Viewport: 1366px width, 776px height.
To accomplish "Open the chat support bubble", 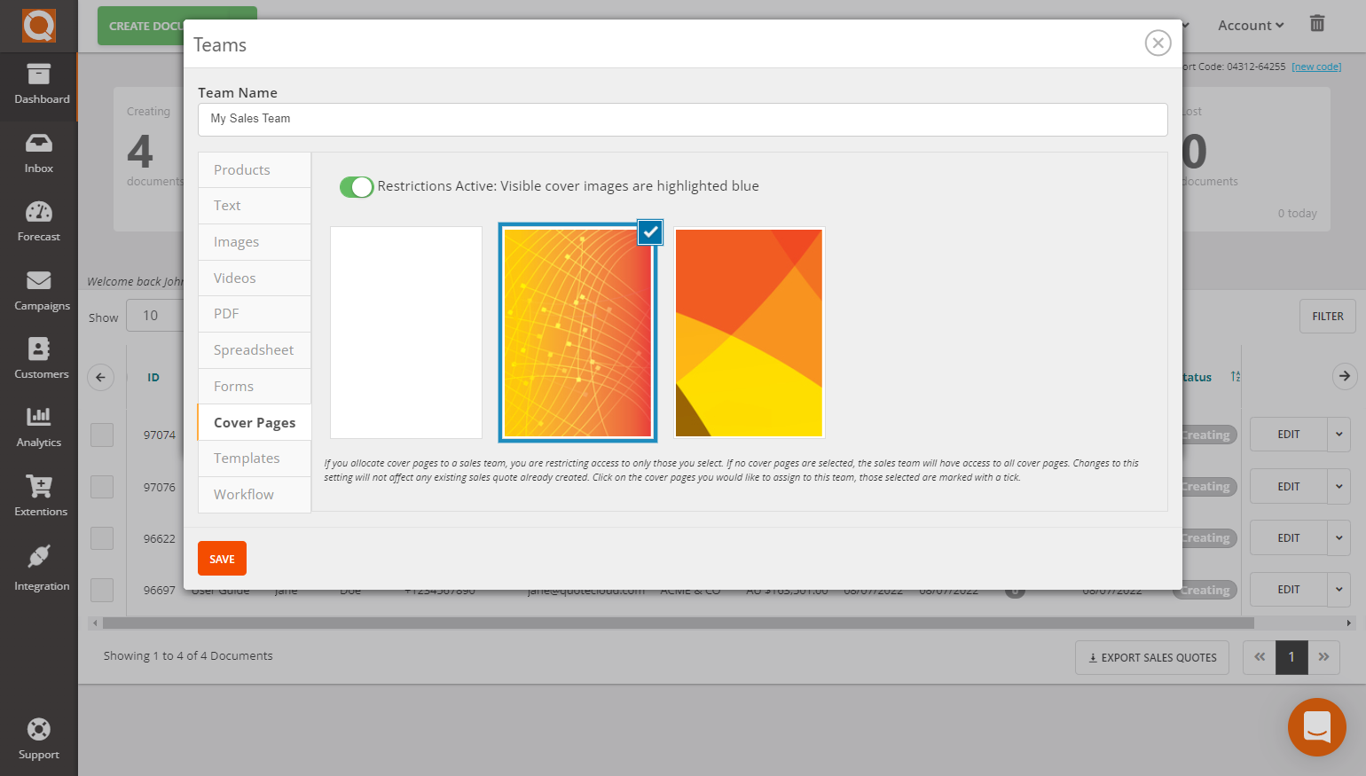I will click(x=1316, y=727).
